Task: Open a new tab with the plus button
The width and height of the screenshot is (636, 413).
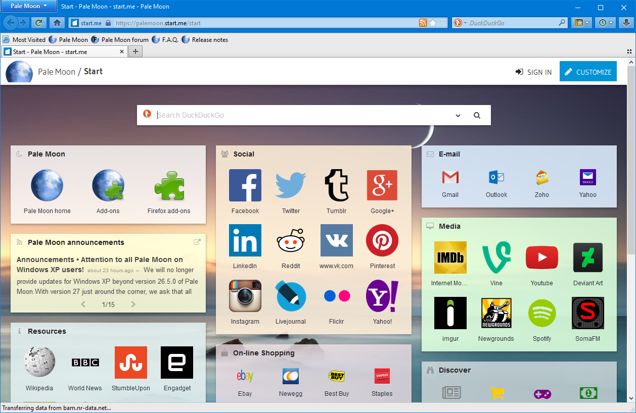Action: coord(135,51)
